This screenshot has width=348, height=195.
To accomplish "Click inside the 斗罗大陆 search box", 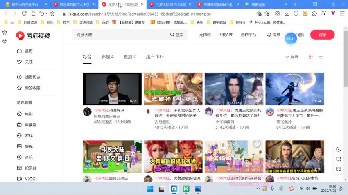I will (120, 35).
